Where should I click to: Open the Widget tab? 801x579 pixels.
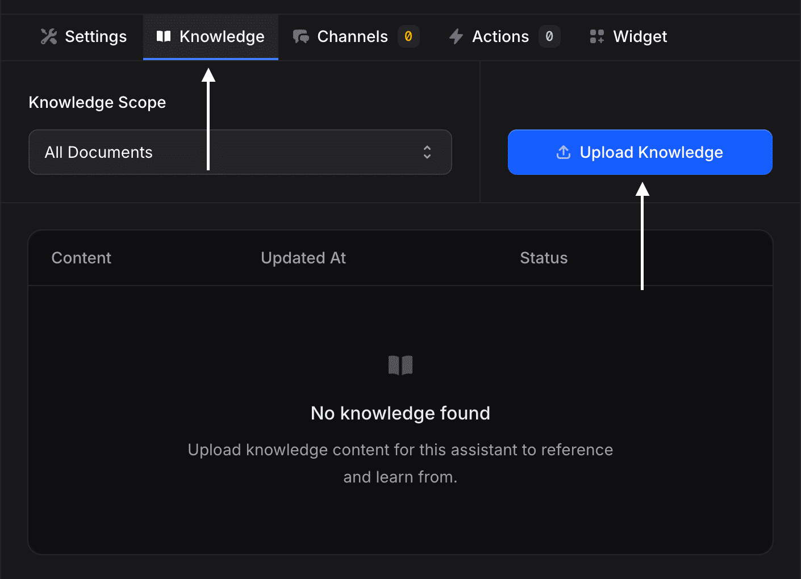point(628,37)
